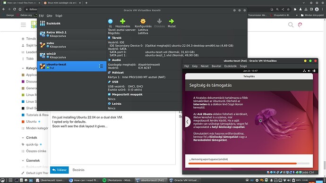Switch to the 'linux mint autologin via xrdp' tab
Image resolution: width=326 pixels, height=183 pixels.
[62, 3]
